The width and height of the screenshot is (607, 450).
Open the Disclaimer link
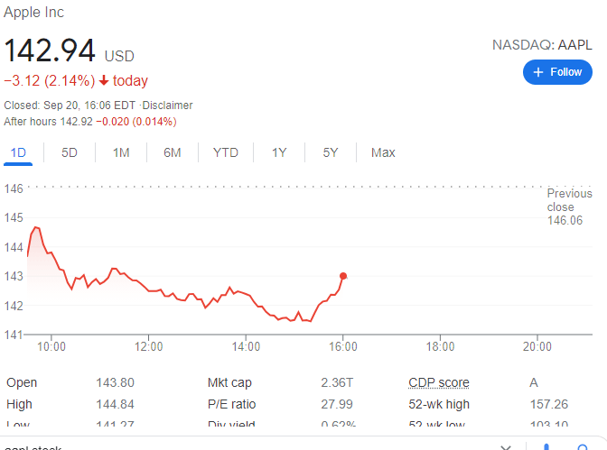(x=166, y=106)
